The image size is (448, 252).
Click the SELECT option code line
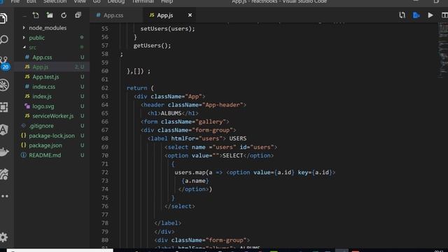219,155
